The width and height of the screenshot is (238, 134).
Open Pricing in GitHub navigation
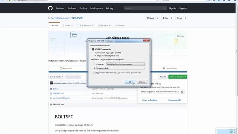pos(109,8)
